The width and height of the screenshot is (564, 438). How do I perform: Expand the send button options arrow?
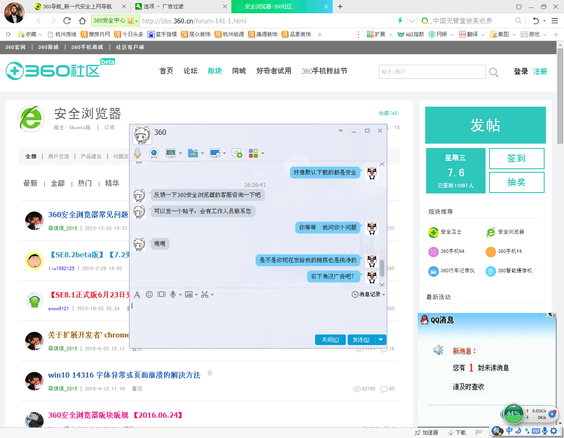(x=381, y=340)
